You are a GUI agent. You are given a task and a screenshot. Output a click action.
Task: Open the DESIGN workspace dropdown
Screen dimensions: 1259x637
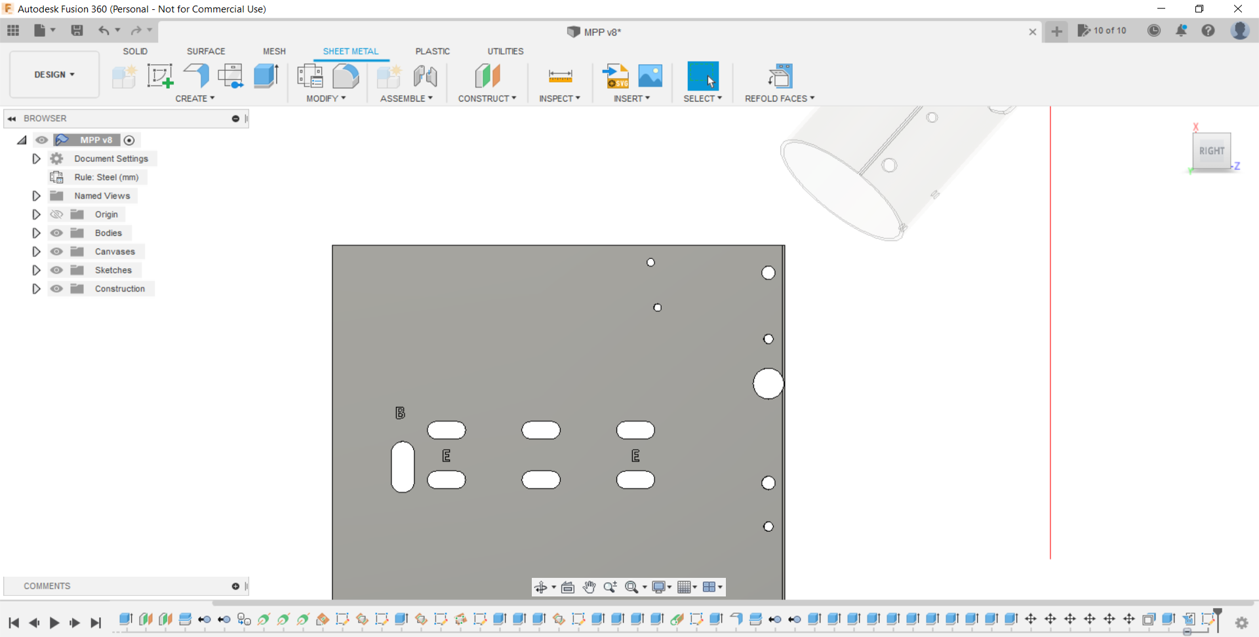54,75
